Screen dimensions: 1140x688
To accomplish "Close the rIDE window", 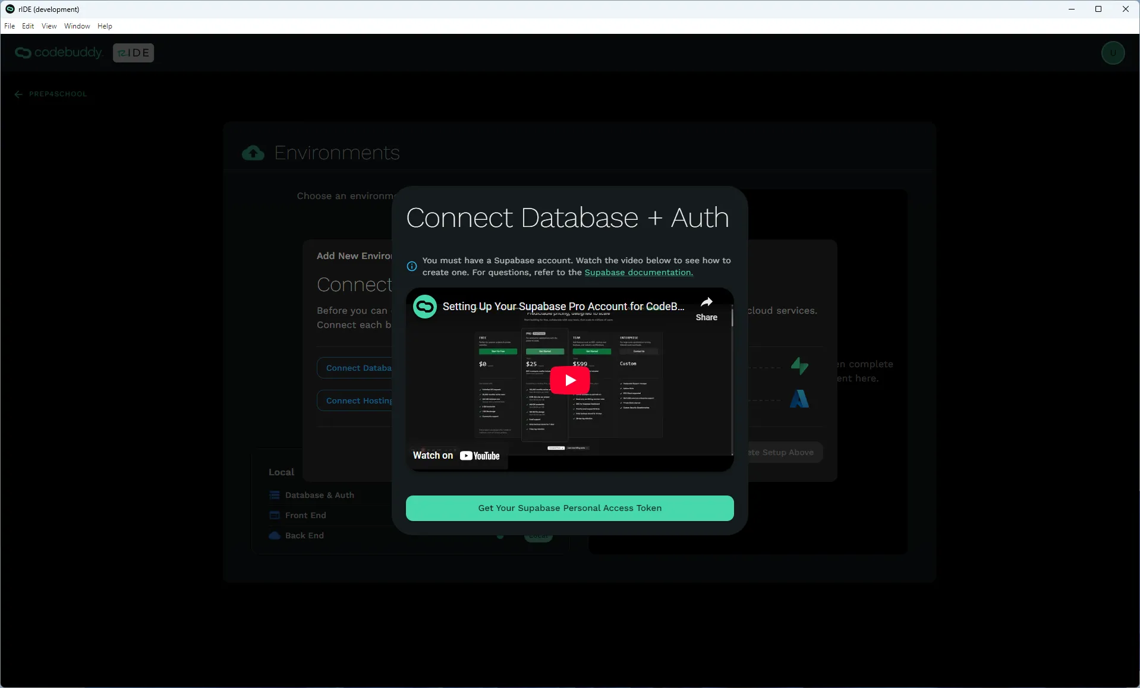I will coord(1126,9).
